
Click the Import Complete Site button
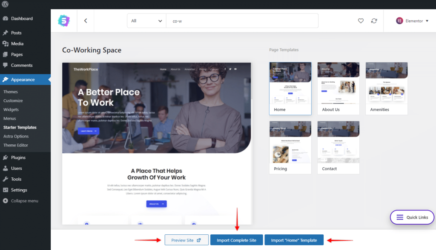pyautogui.click(x=236, y=239)
